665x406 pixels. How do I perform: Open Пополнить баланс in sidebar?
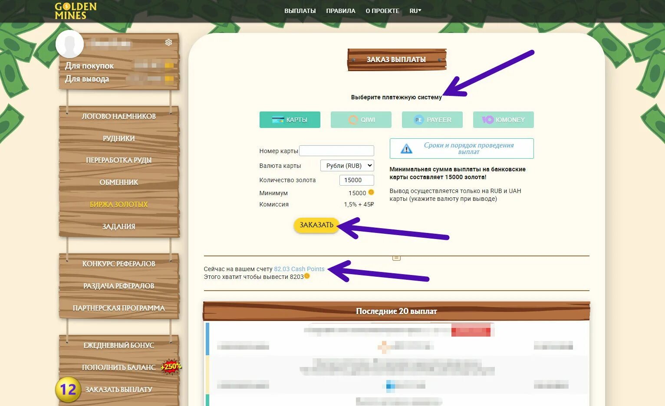pos(119,367)
